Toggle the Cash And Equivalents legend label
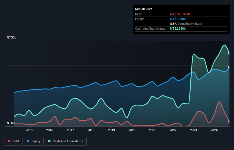234x150 pixels. click(68, 141)
